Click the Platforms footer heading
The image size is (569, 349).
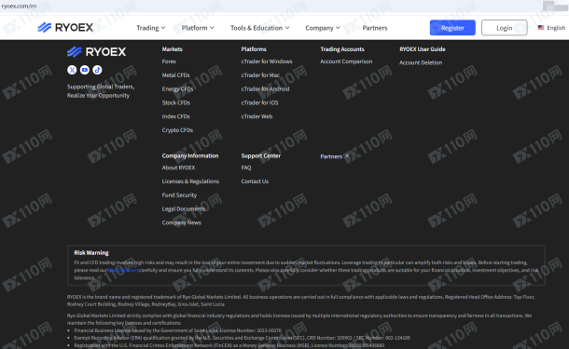coord(254,49)
